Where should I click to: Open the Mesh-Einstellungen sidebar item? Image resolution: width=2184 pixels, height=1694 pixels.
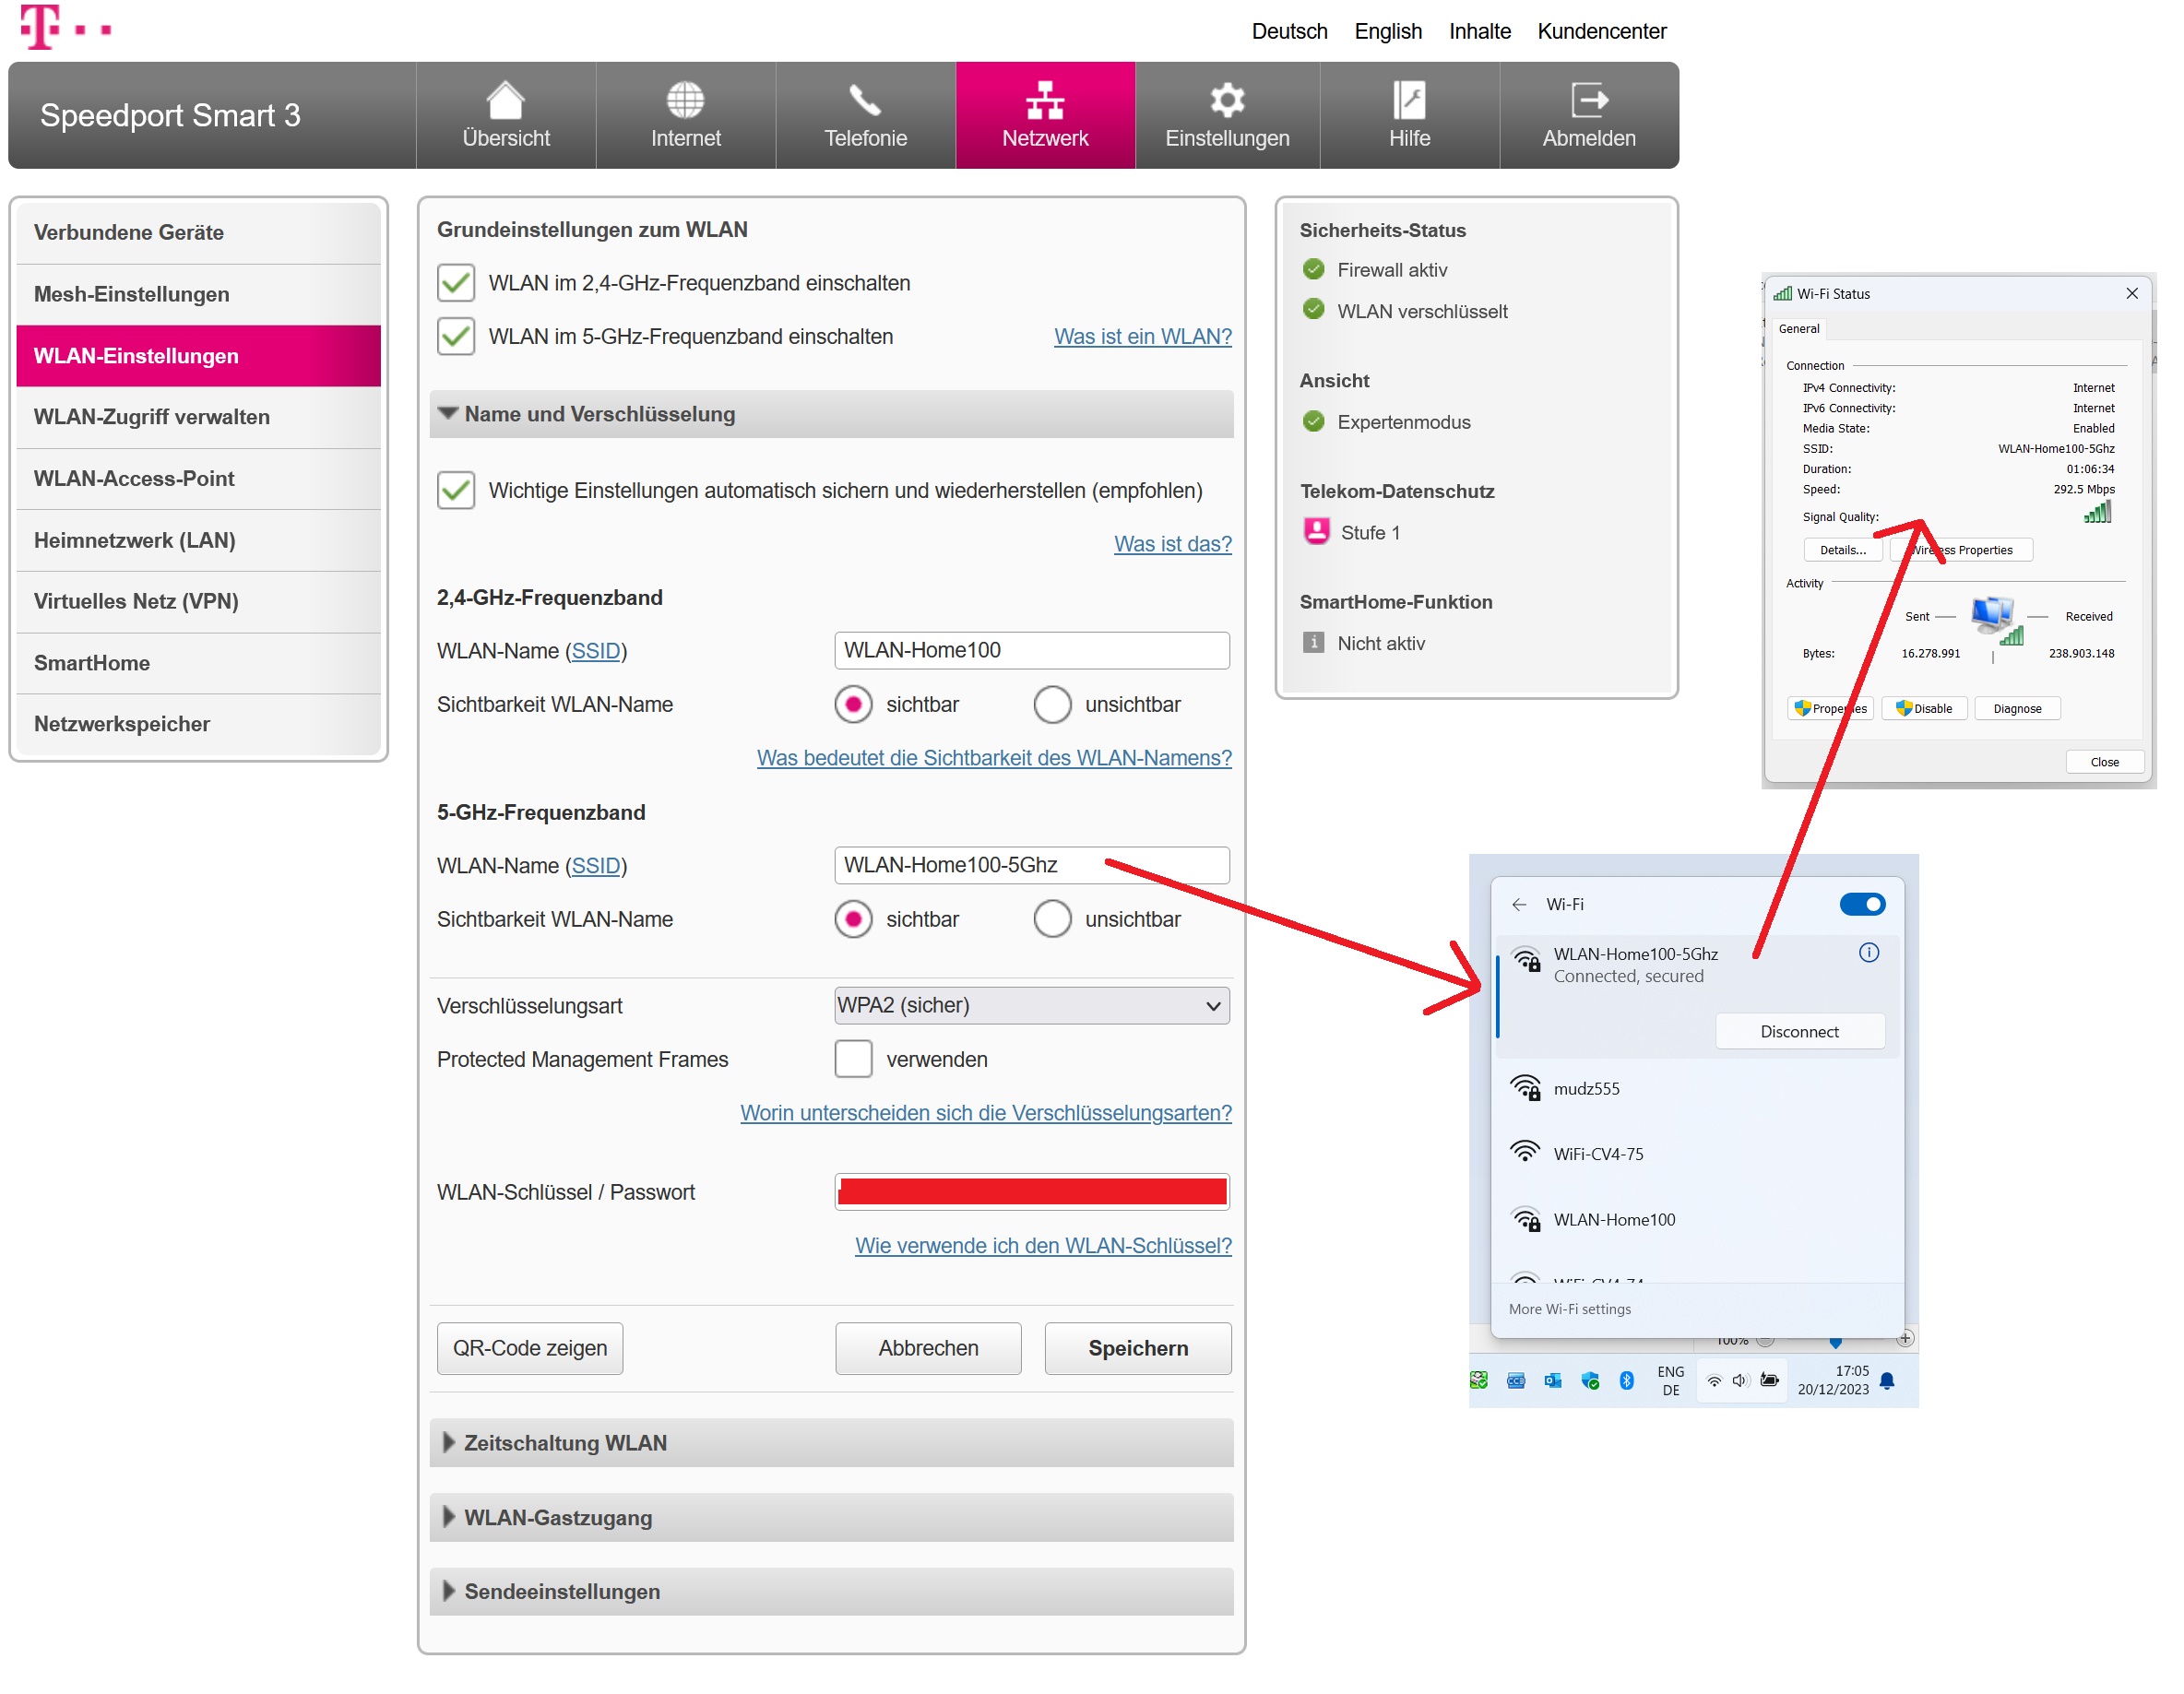point(132,294)
